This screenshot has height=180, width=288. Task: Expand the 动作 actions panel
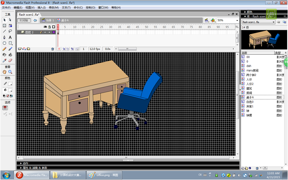pos(25,163)
